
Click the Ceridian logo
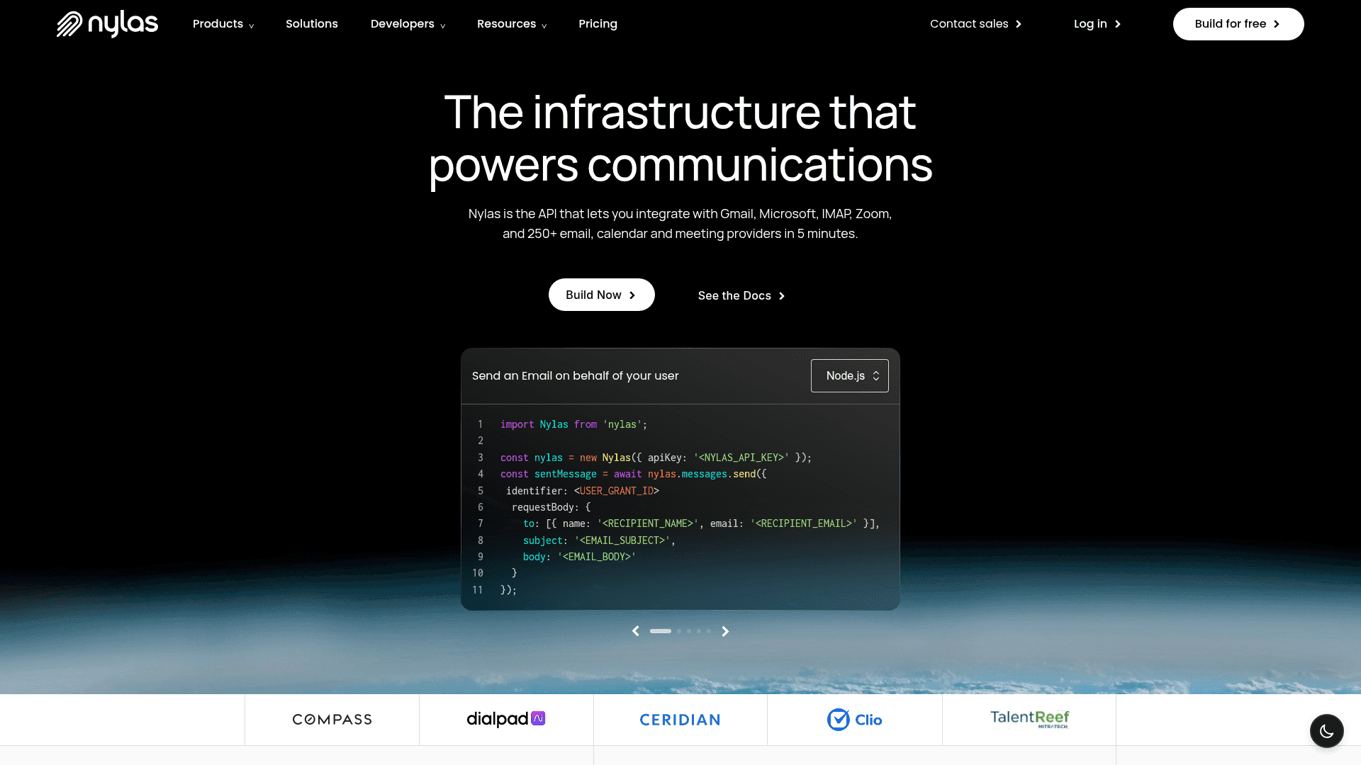[x=680, y=720]
